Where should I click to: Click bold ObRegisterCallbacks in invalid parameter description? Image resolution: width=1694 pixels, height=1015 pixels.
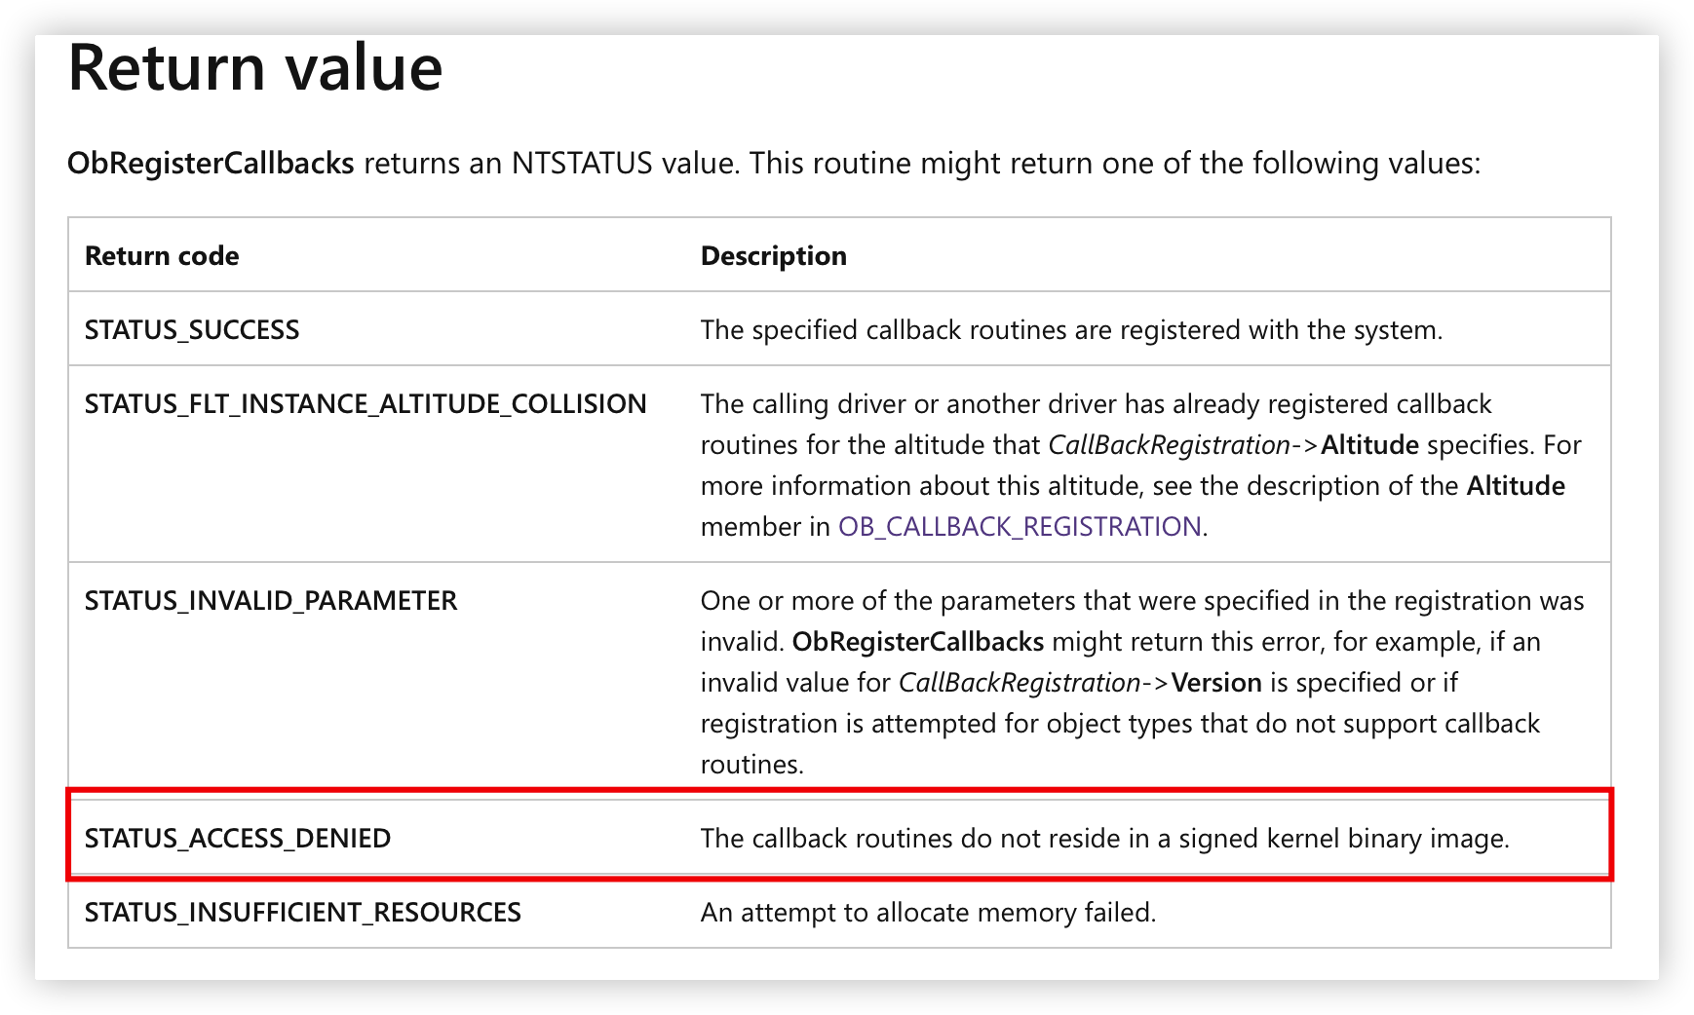point(918,642)
